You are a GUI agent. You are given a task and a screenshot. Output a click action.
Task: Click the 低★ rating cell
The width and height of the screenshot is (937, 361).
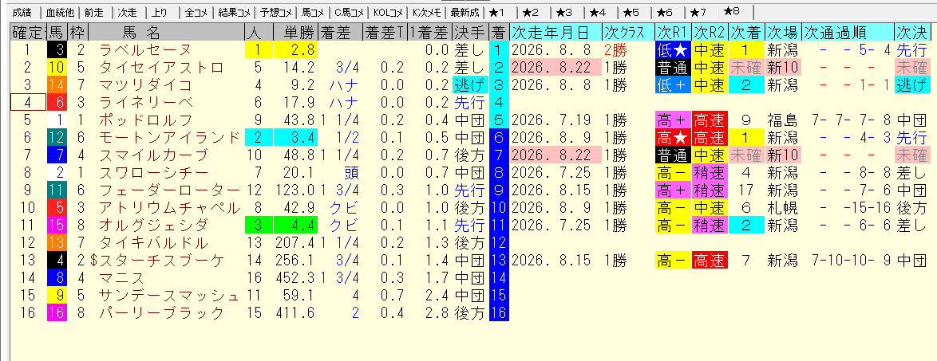pos(672,51)
